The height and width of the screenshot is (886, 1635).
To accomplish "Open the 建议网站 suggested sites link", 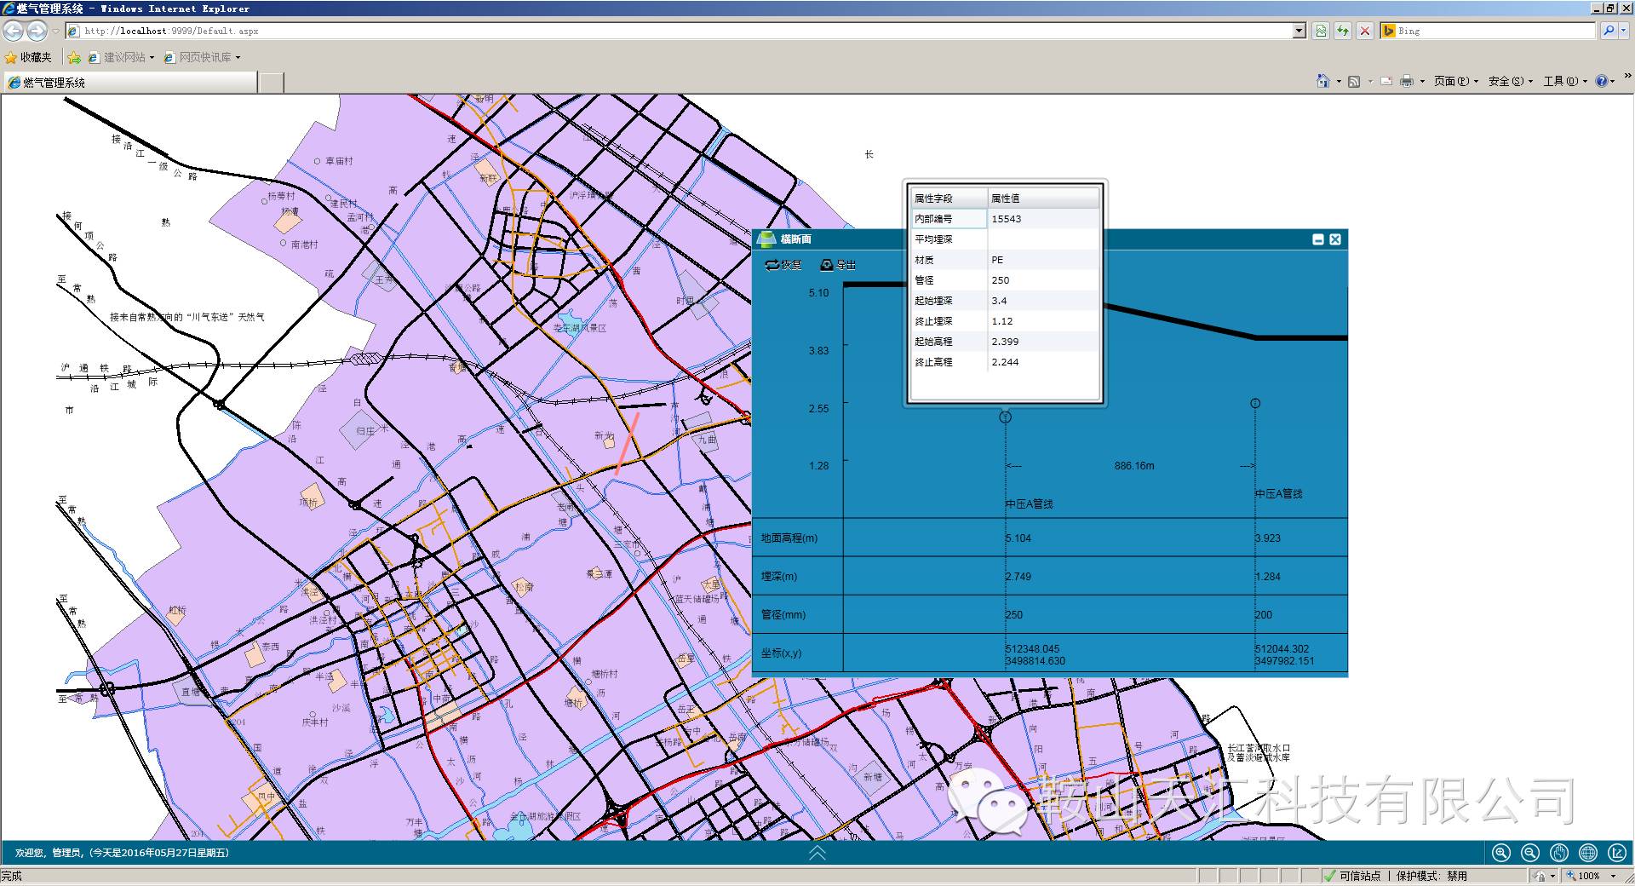I will tap(122, 57).
